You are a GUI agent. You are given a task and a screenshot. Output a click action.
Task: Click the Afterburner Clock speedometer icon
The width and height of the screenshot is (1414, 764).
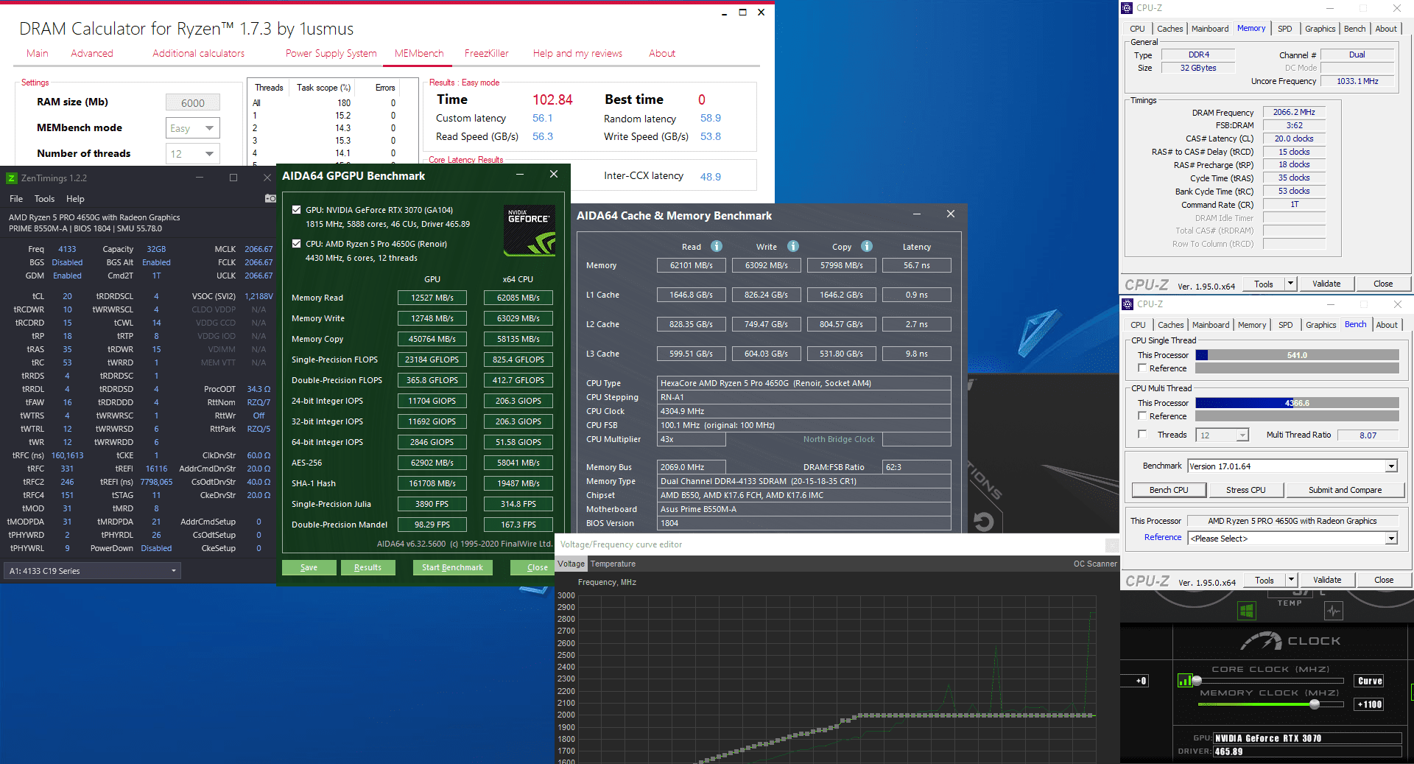(1262, 641)
